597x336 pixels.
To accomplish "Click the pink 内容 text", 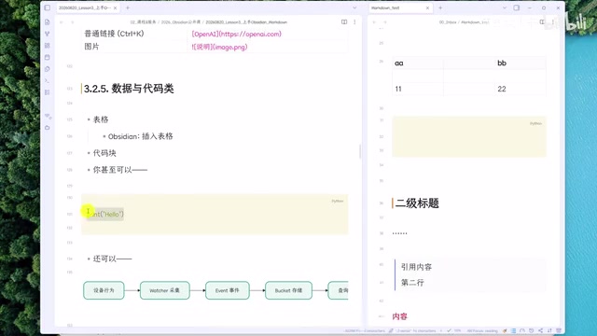I will tap(400, 316).
